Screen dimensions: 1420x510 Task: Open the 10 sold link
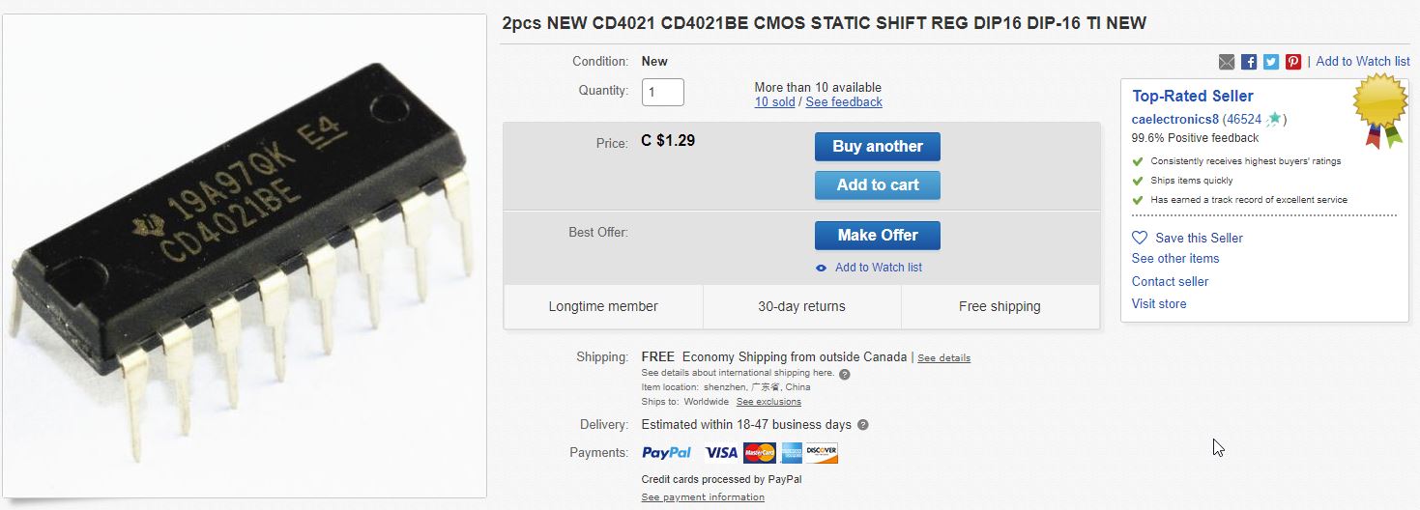pyautogui.click(x=775, y=101)
